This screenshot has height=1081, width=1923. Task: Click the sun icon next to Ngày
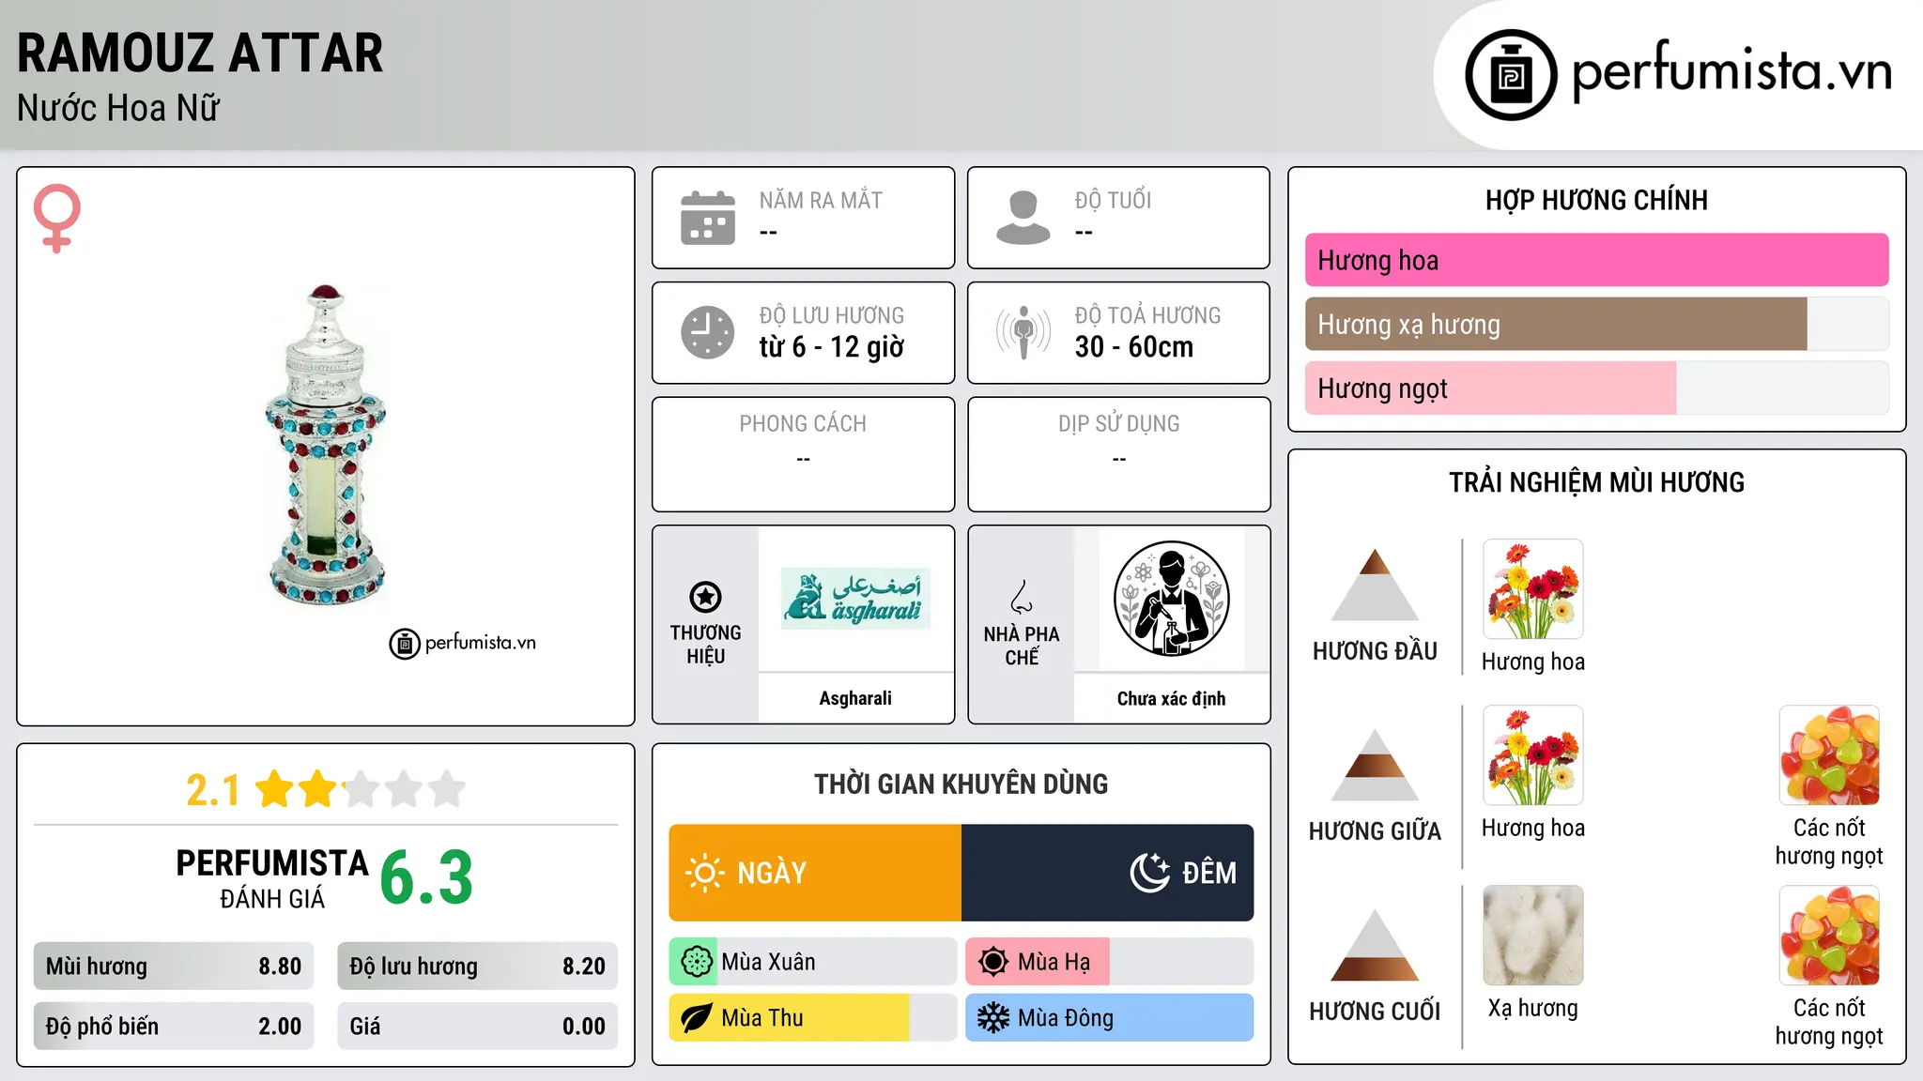click(x=705, y=873)
